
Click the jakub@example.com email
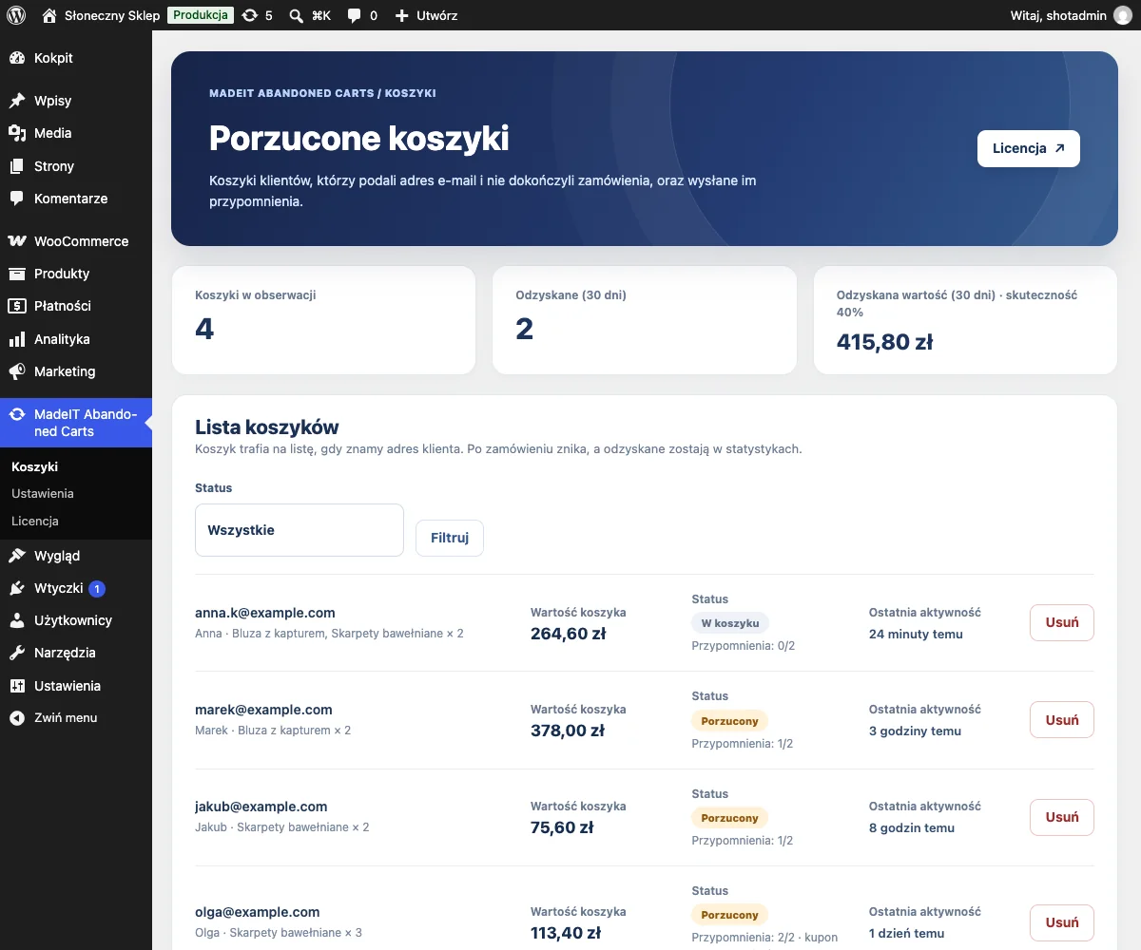[261, 807]
